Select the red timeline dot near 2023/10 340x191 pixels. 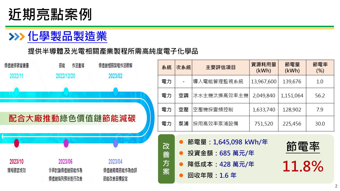coord(17,144)
